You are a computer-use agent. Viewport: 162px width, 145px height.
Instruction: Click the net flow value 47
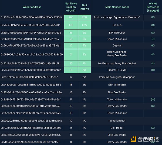pos(71,46)
